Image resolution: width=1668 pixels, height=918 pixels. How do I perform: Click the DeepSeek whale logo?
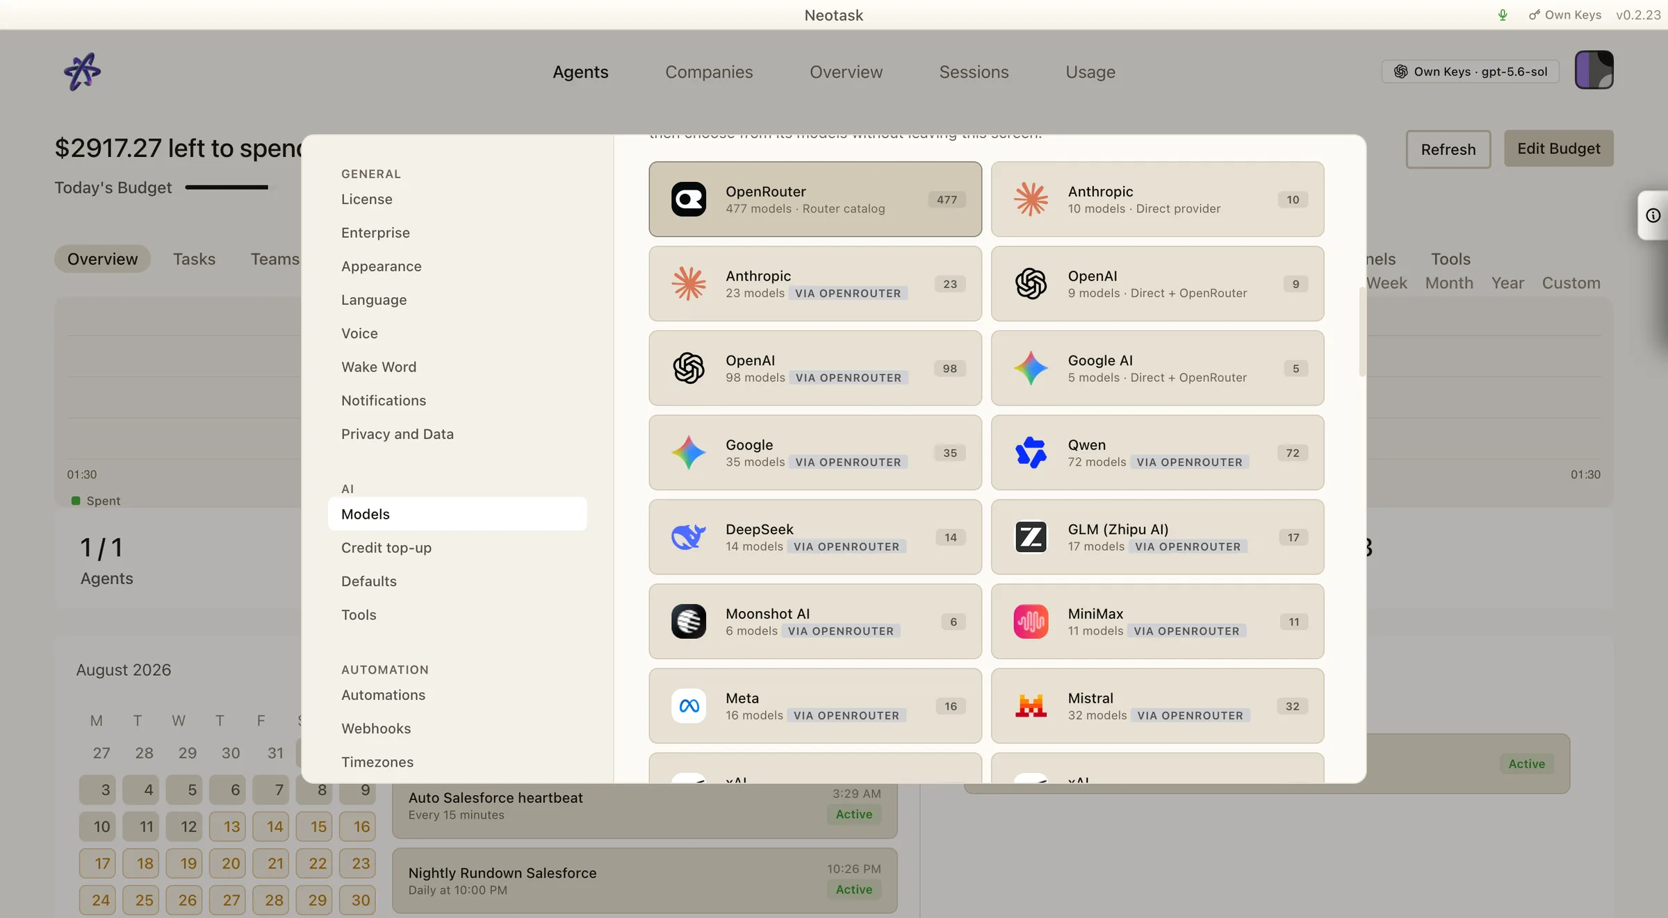[689, 537]
